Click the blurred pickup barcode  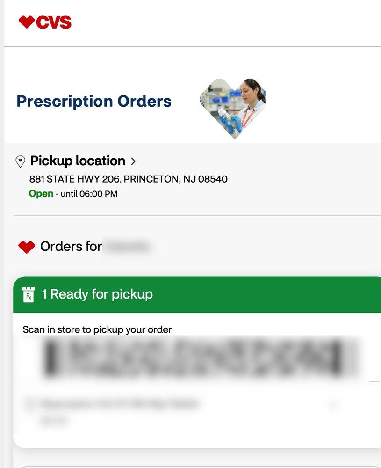point(201,358)
